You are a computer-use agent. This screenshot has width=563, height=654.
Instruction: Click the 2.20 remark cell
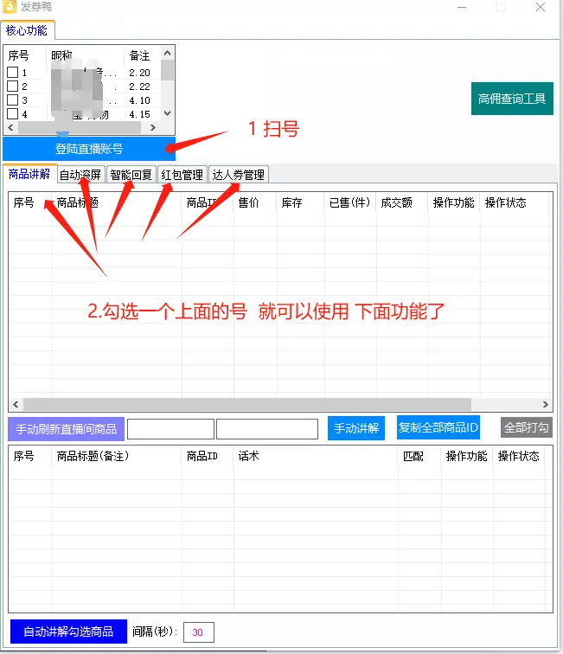[140, 73]
